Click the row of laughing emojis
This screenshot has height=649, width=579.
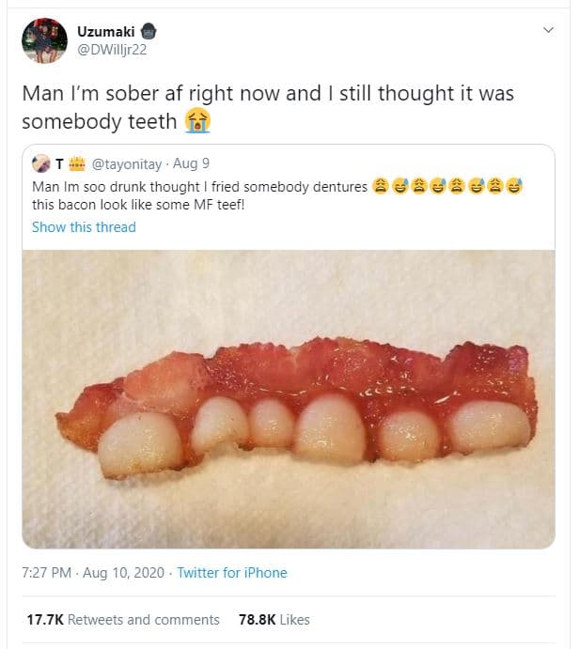tap(447, 186)
